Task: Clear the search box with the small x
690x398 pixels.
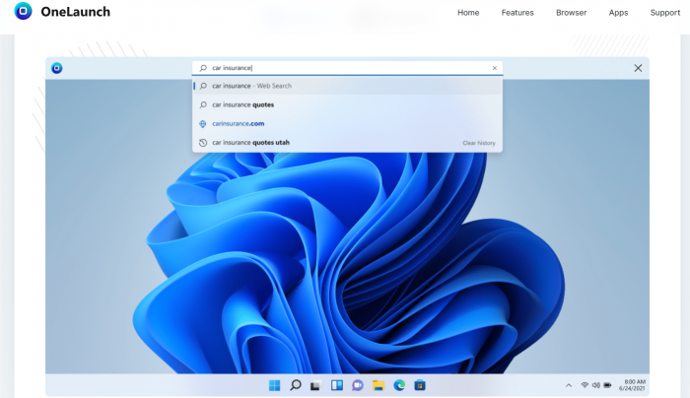Action: coord(495,68)
